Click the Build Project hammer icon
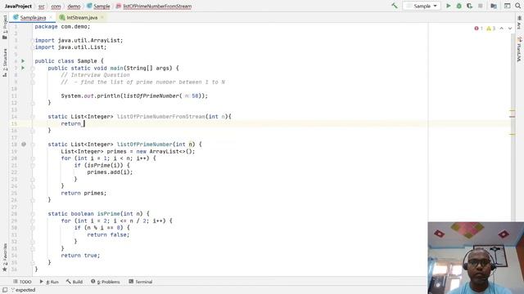Image resolution: width=524 pixels, height=294 pixels. tap(395, 6)
